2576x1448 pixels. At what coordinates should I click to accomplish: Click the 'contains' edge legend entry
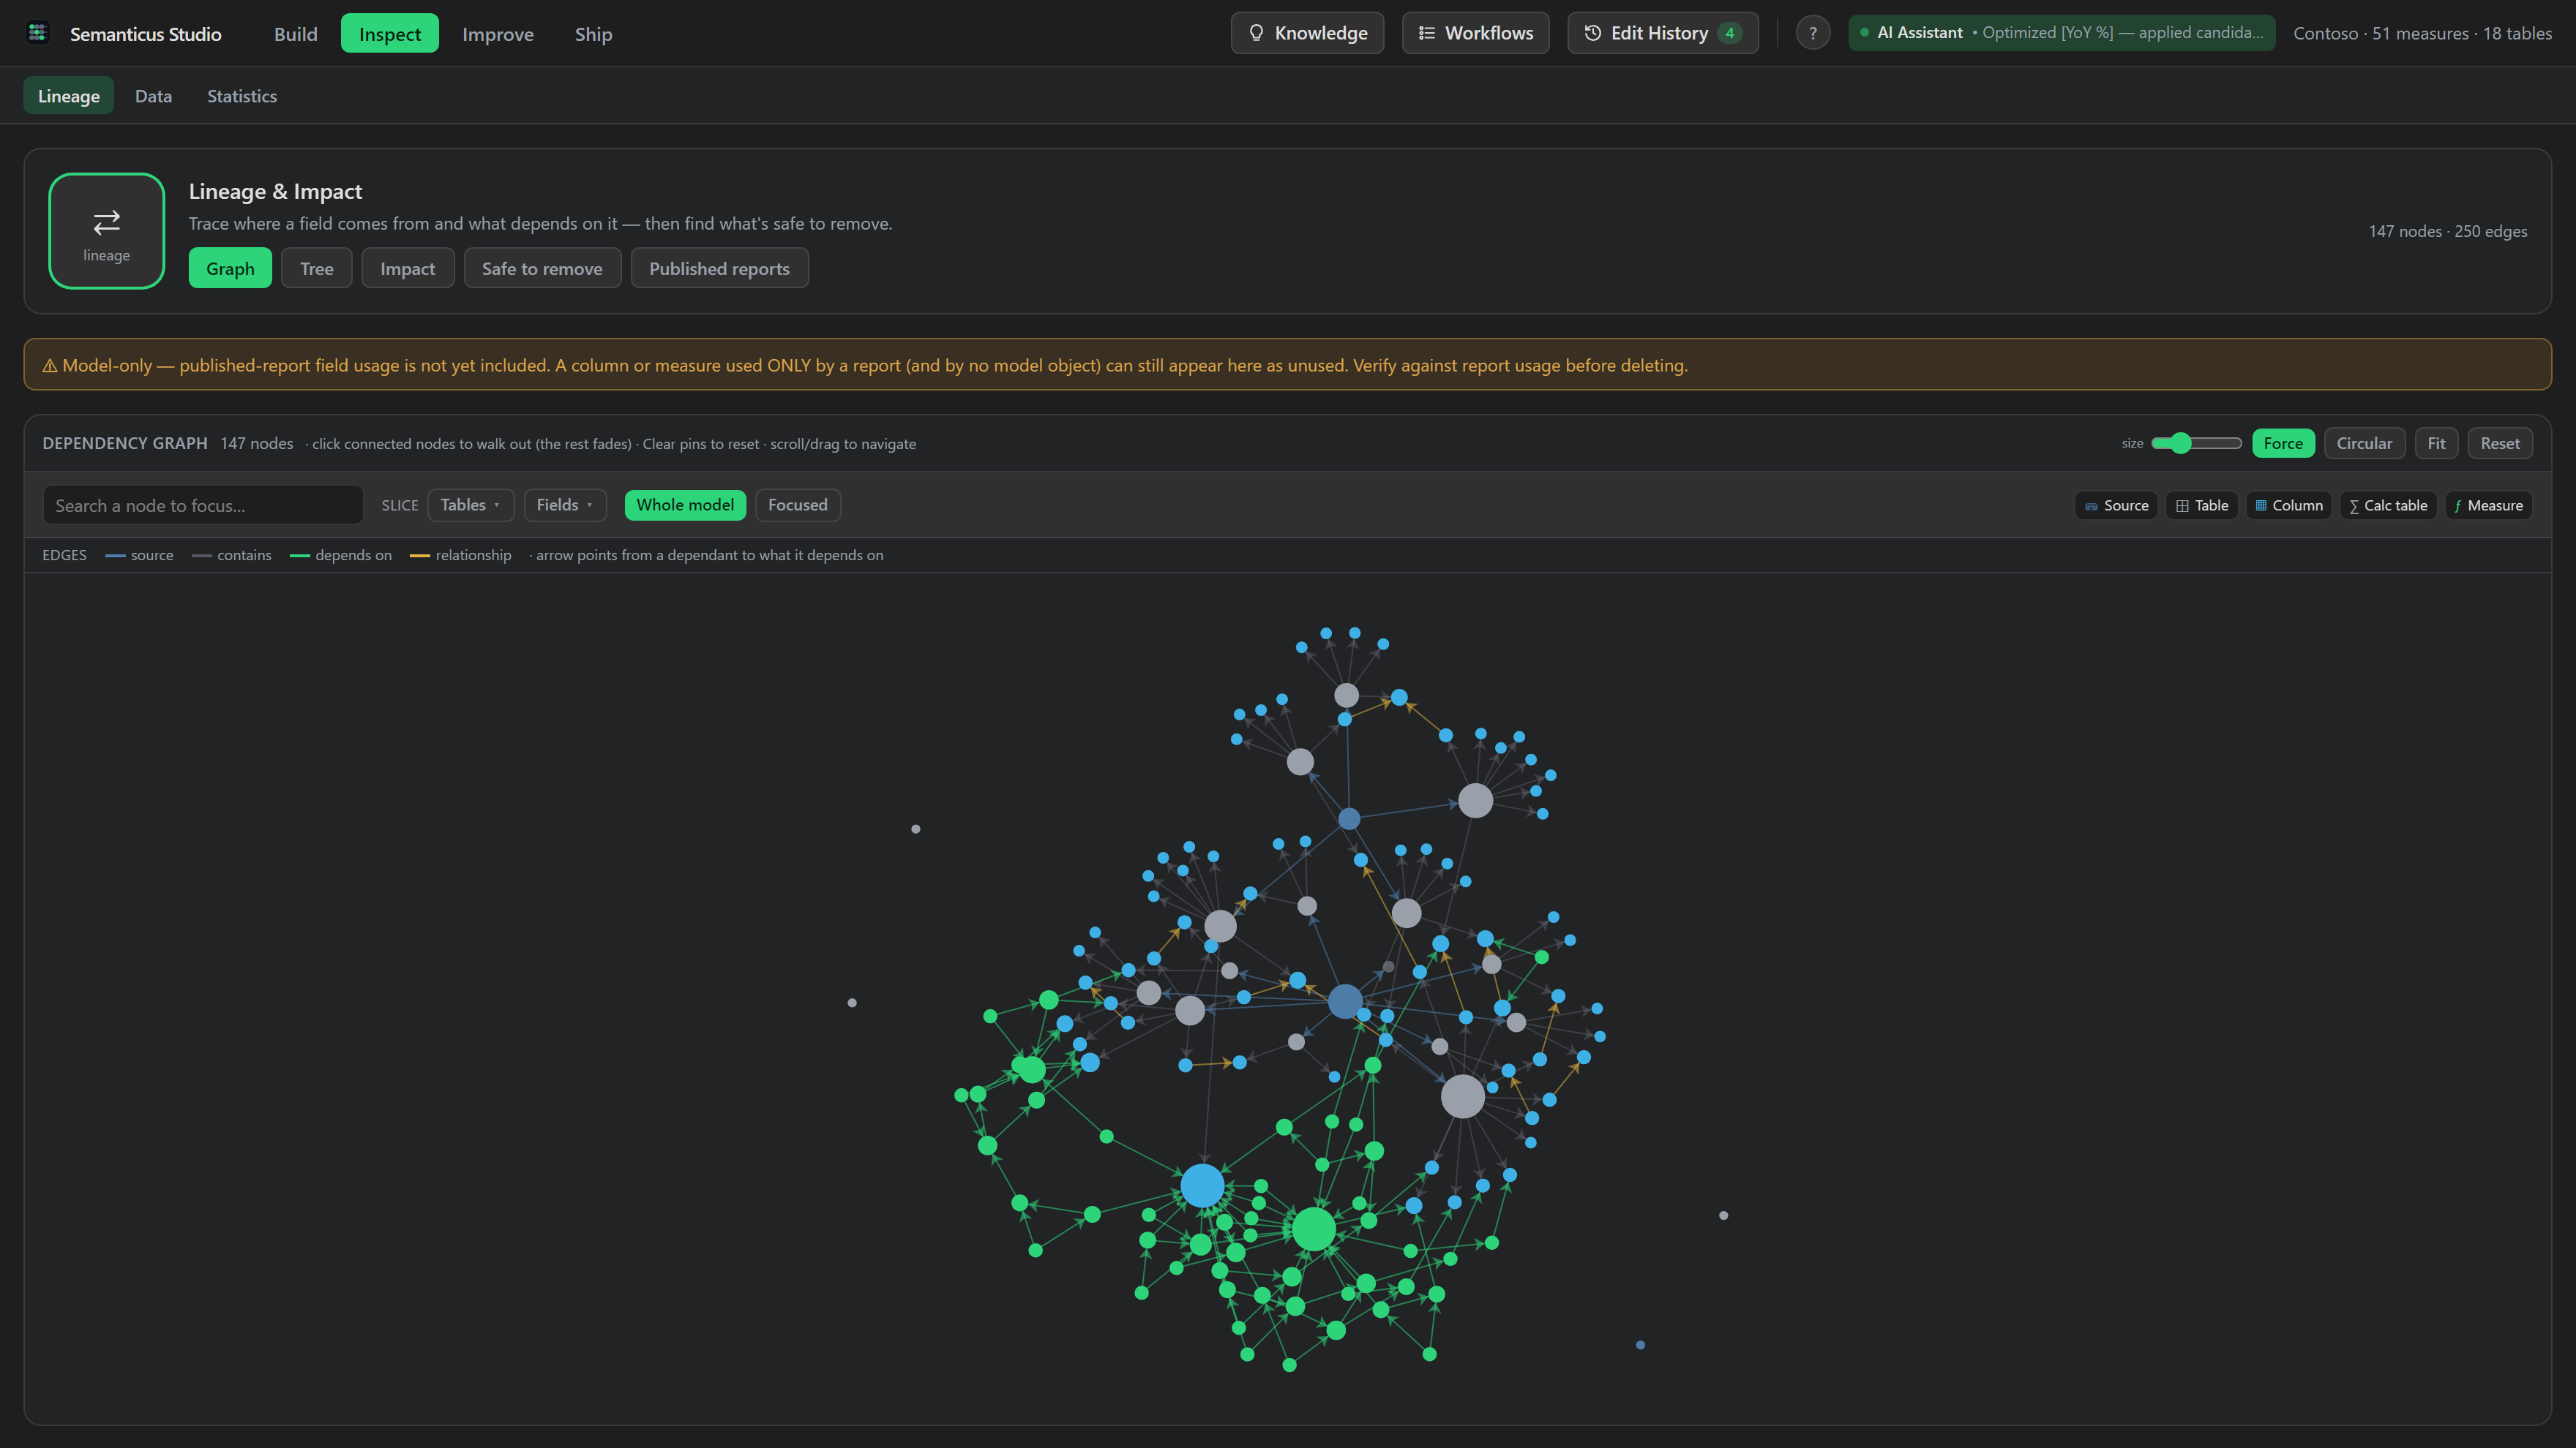point(232,554)
